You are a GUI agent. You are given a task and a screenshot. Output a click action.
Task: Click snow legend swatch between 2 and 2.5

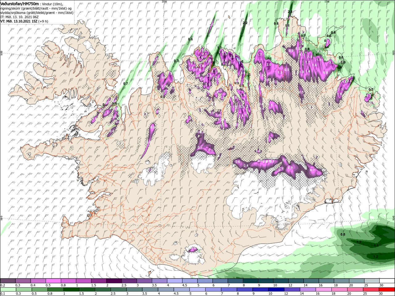(x=114, y=281)
